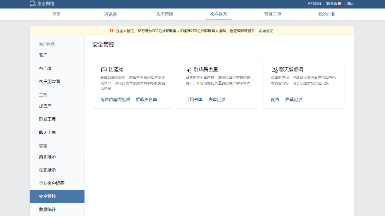This screenshot has height=216, width=385.
Task: Select the 客户联系 tab
Action: coord(219,14)
